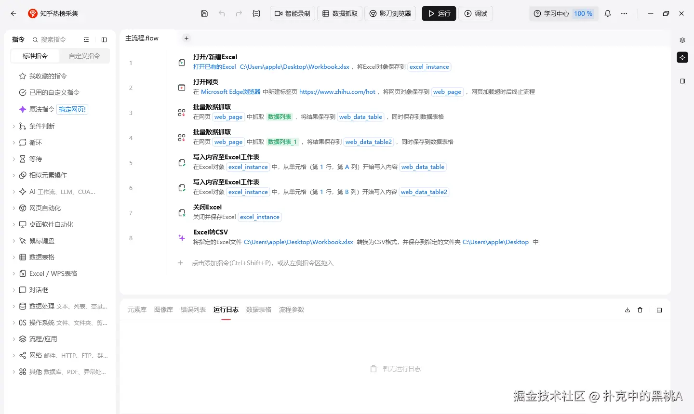694x414 pixels.
Task: Collapse the bottom log panel icon
Action: 659,310
